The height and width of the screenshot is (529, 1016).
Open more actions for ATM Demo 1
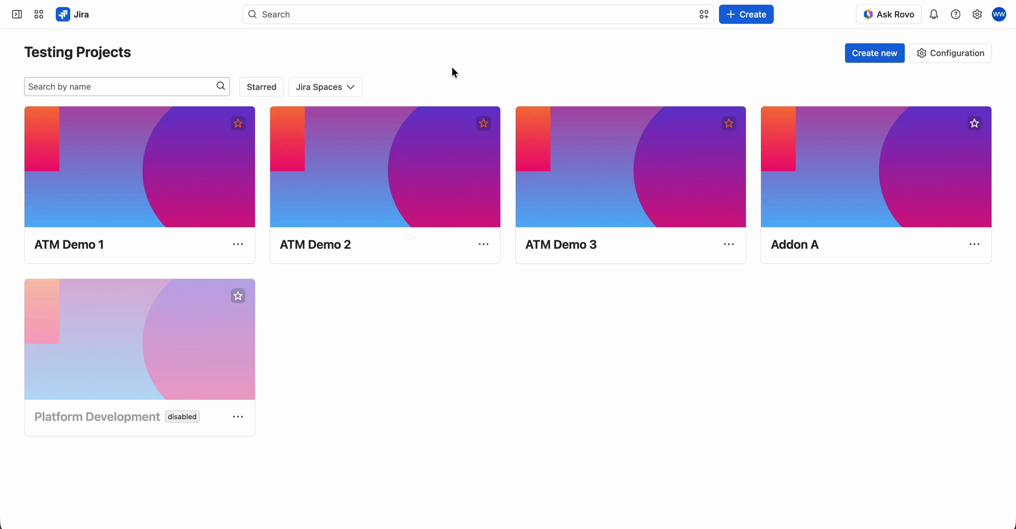pos(238,245)
